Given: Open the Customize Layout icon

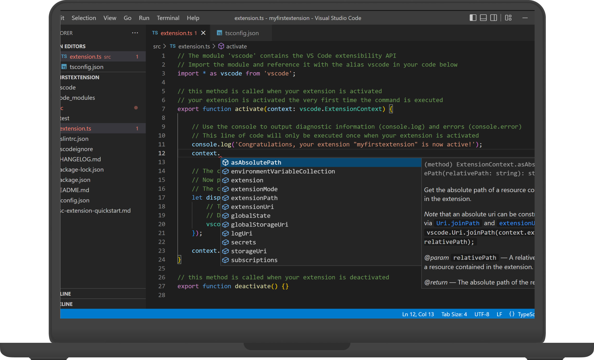Looking at the screenshot, I should pos(508,18).
